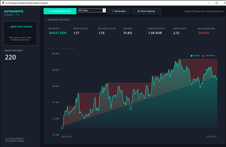Click the loaded trades status message

204,11
